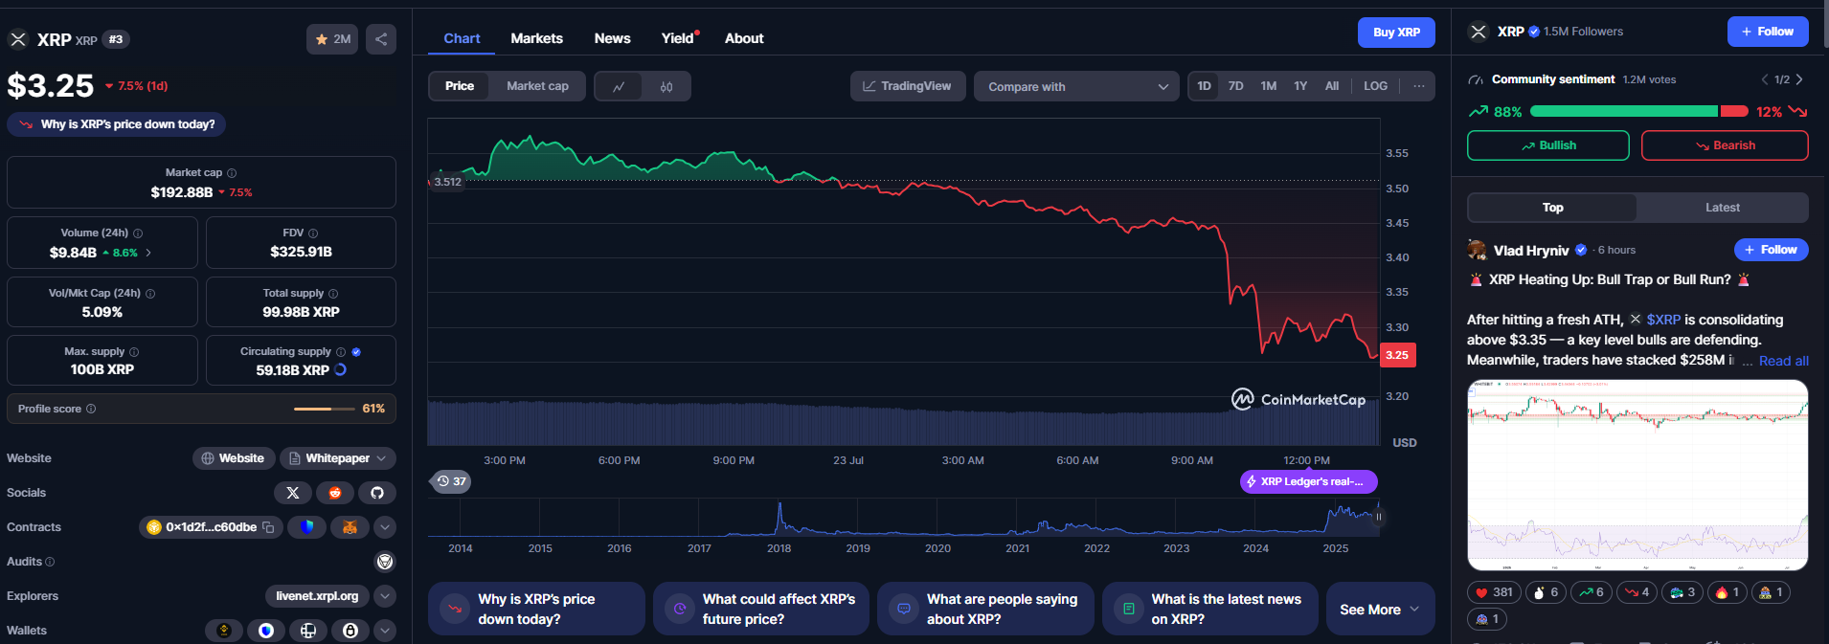Click the share icon beside the 2M star button
The image size is (1829, 644).
click(381, 39)
